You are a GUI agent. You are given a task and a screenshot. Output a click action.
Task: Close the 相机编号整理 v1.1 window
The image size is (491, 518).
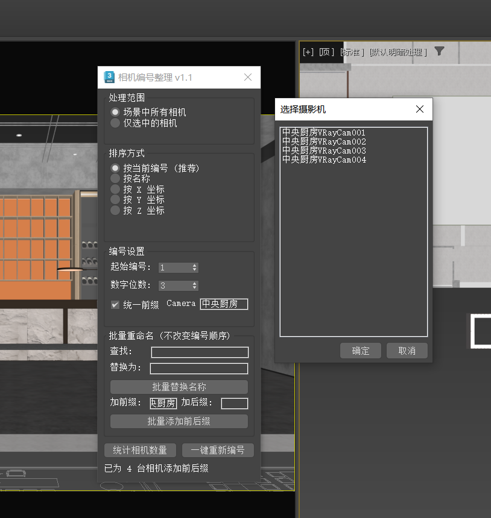click(x=248, y=77)
